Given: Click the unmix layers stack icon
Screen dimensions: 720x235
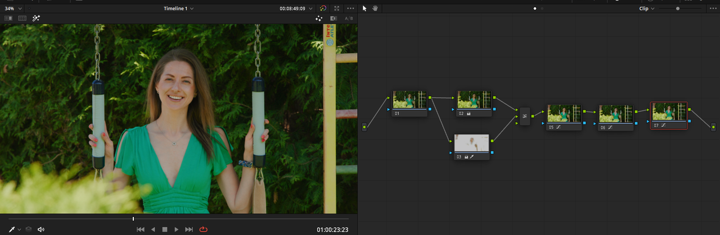Looking at the screenshot, I should pyautogui.click(x=29, y=229).
